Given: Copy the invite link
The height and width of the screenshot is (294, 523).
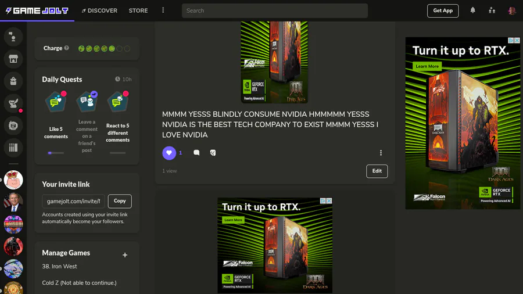Looking at the screenshot, I should pos(120,201).
